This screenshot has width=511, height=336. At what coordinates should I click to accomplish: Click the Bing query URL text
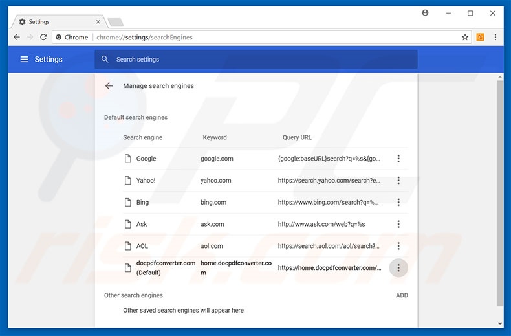coord(328,202)
